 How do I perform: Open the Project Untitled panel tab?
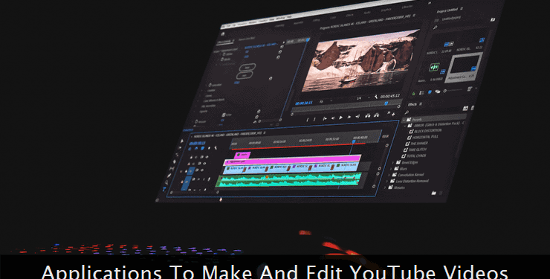[447, 10]
